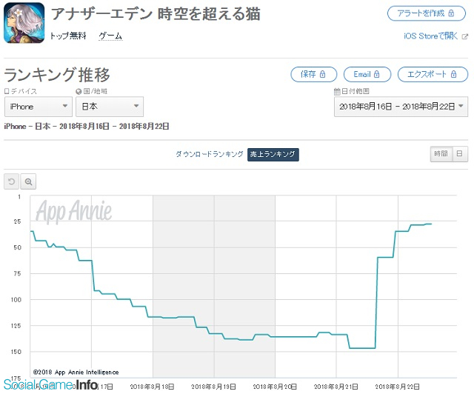Viewport: 474px width, 394px height.
Task: Click the 2018年8月22日 axis label
Action: click(397, 387)
